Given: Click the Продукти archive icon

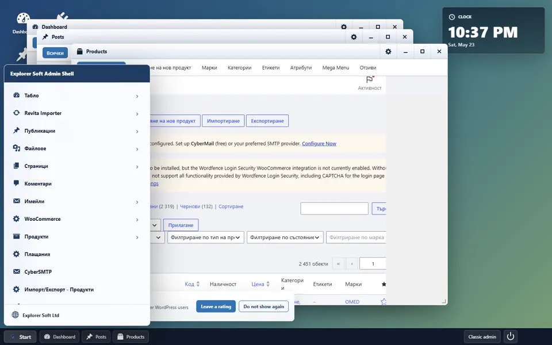Looking at the screenshot, I should [16, 236].
